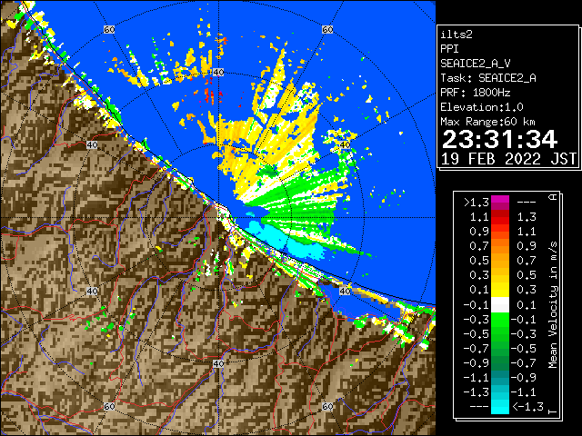Click the 'Max Range:60 km' line
Image resolution: width=582 pixels, height=436 pixels.
[488, 122]
